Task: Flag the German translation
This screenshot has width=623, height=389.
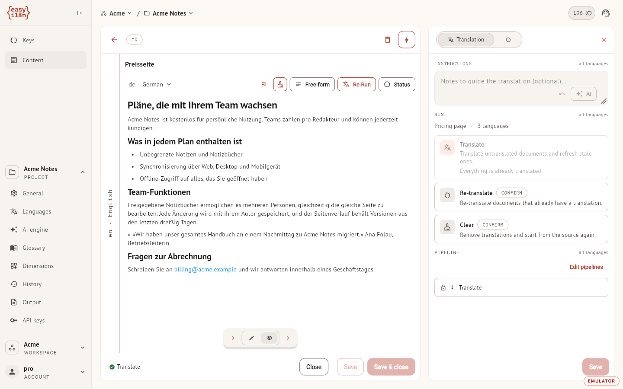Action: coord(264,84)
